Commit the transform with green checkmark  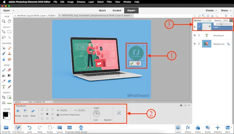coord(132,63)
